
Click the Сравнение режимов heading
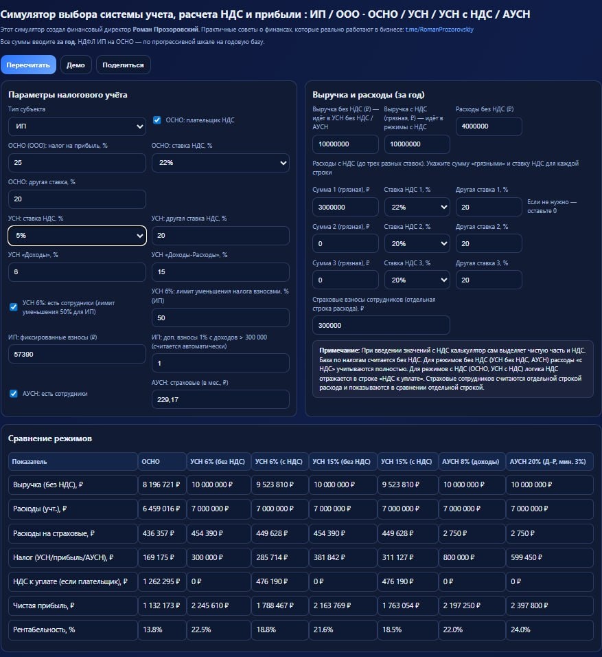click(x=50, y=438)
